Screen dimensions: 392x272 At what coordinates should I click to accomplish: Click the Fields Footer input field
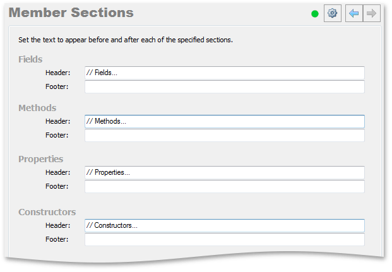click(225, 86)
